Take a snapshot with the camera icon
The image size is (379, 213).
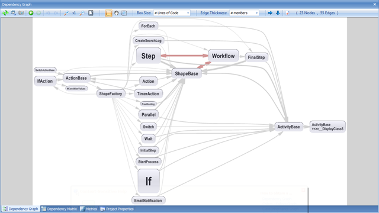21,13
